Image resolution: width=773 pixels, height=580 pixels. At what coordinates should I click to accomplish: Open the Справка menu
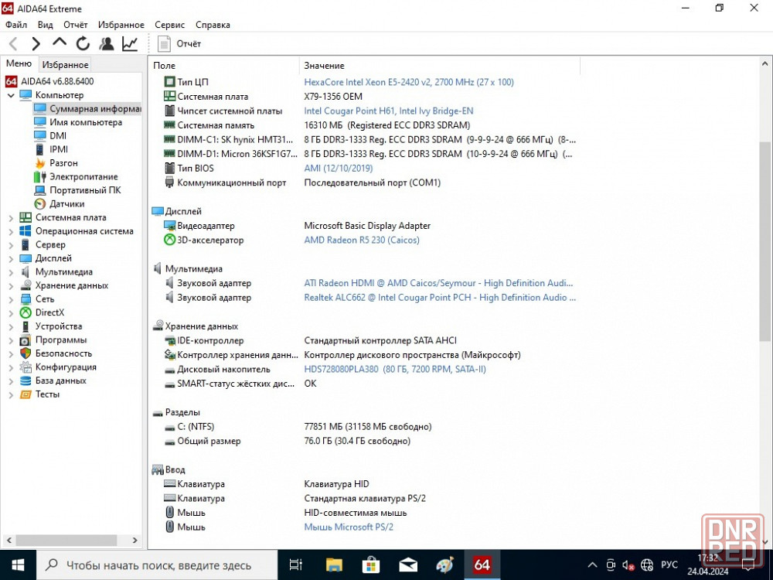tap(213, 25)
